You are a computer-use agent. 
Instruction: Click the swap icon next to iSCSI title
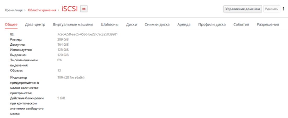84,9
